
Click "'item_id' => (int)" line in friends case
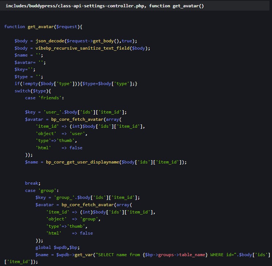[x=90, y=126]
